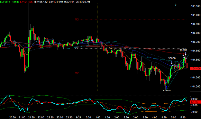Click the 45.00 oscillator axis label
Screen dimensions: 201x119
click(194, 105)
